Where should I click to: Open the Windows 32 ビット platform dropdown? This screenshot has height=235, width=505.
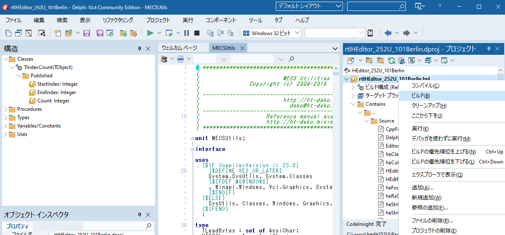pos(297,33)
